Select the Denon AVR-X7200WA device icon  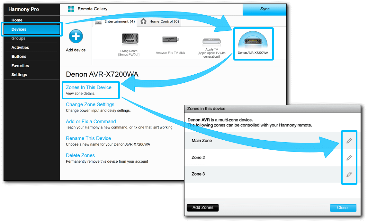tap(253, 40)
